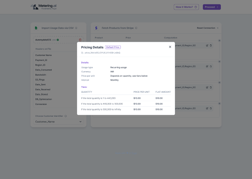The height and width of the screenshot is (179, 252).
Task: Click the Product column header
Action: 99,38
